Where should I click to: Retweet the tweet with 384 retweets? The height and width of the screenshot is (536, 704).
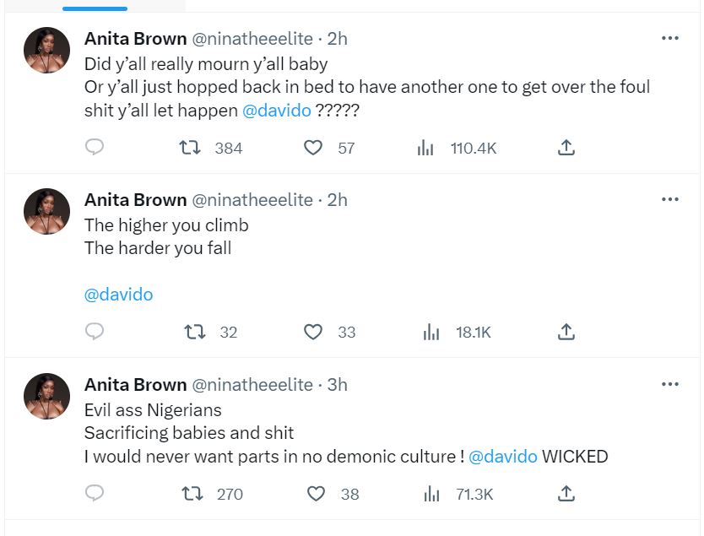click(191, 148)
